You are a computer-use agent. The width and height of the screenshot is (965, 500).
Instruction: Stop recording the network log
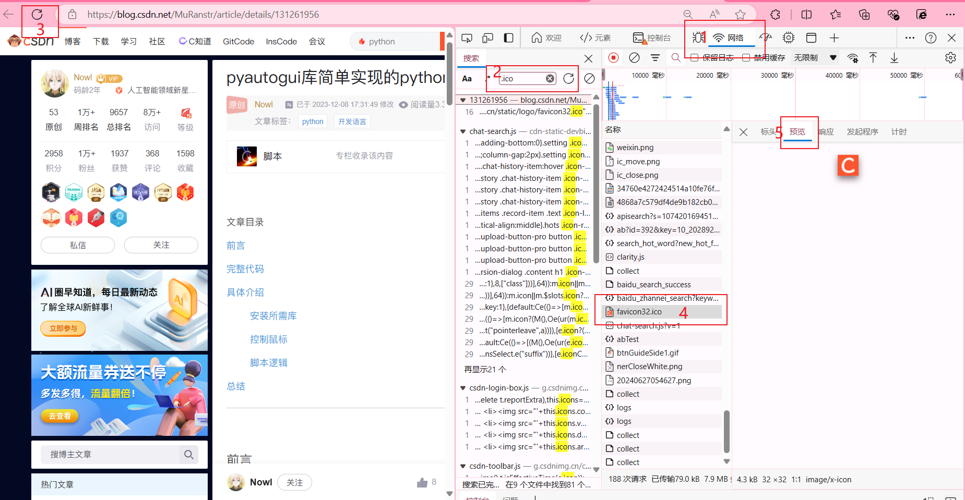point(614,57)
